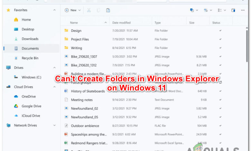Viewport: 251px width, 151px height.
Task: Click the Spaceships among the... PowerPoint file icon
Action: pos(66,134)
